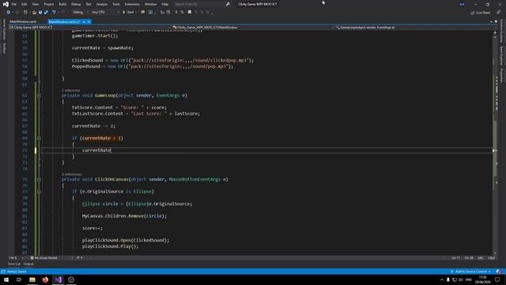Open the Debug menu
Image resolution: width=506 pixels, height=285 pixels.
click(76, 4)
